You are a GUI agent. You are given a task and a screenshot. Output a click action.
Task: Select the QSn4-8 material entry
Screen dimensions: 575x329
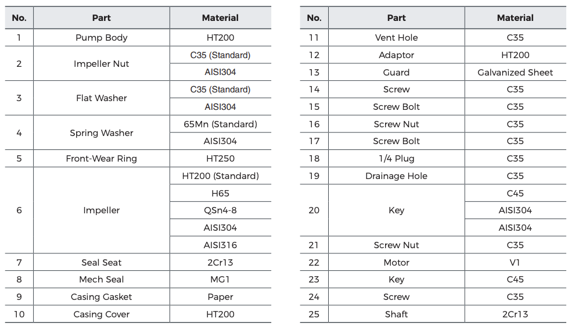tap(220, 210)
